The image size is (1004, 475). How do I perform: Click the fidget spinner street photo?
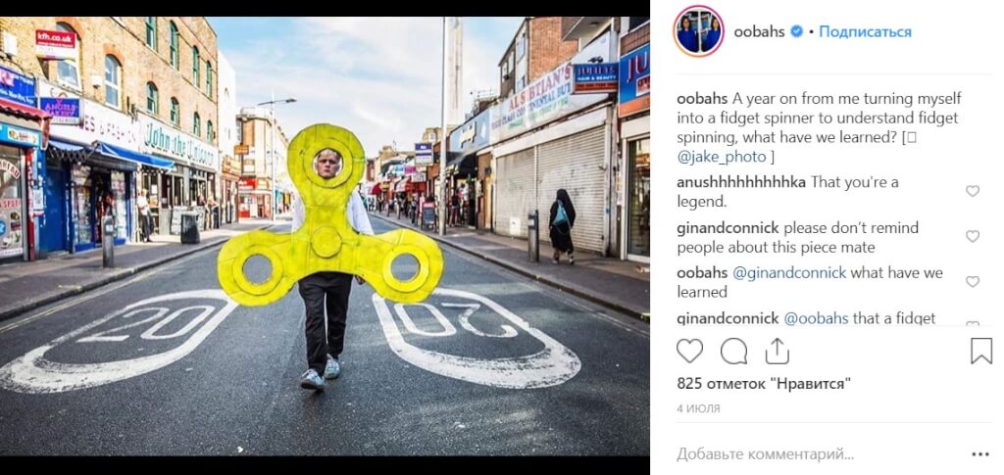tap(325, 236)
